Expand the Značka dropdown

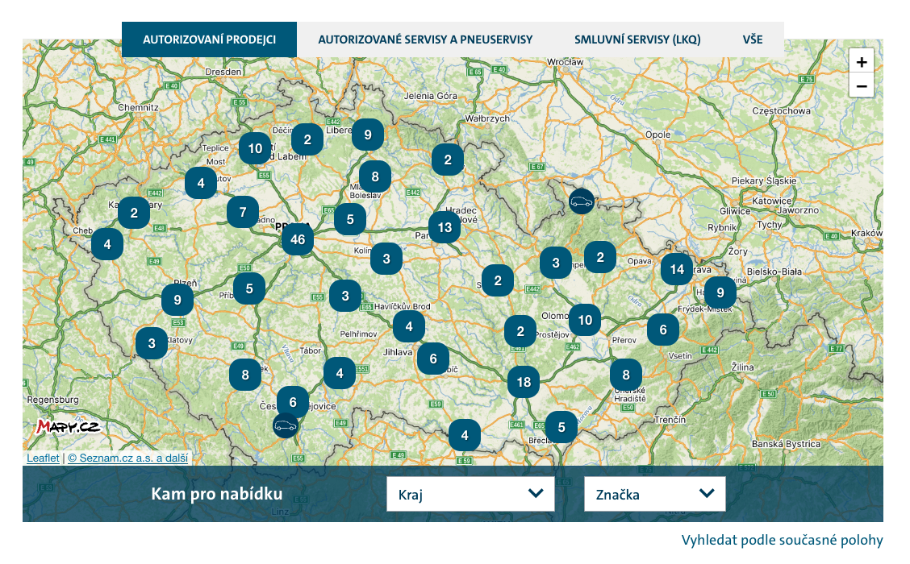654,494
